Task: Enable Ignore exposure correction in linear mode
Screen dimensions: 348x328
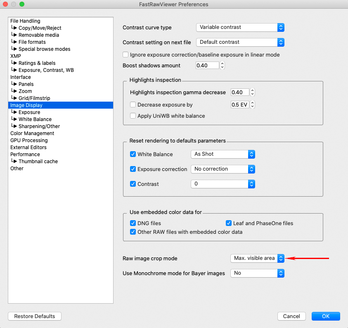Action: 126,55
